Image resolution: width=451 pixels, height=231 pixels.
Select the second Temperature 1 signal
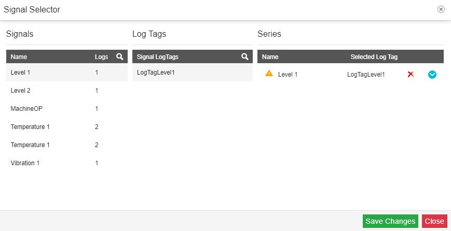67,145
